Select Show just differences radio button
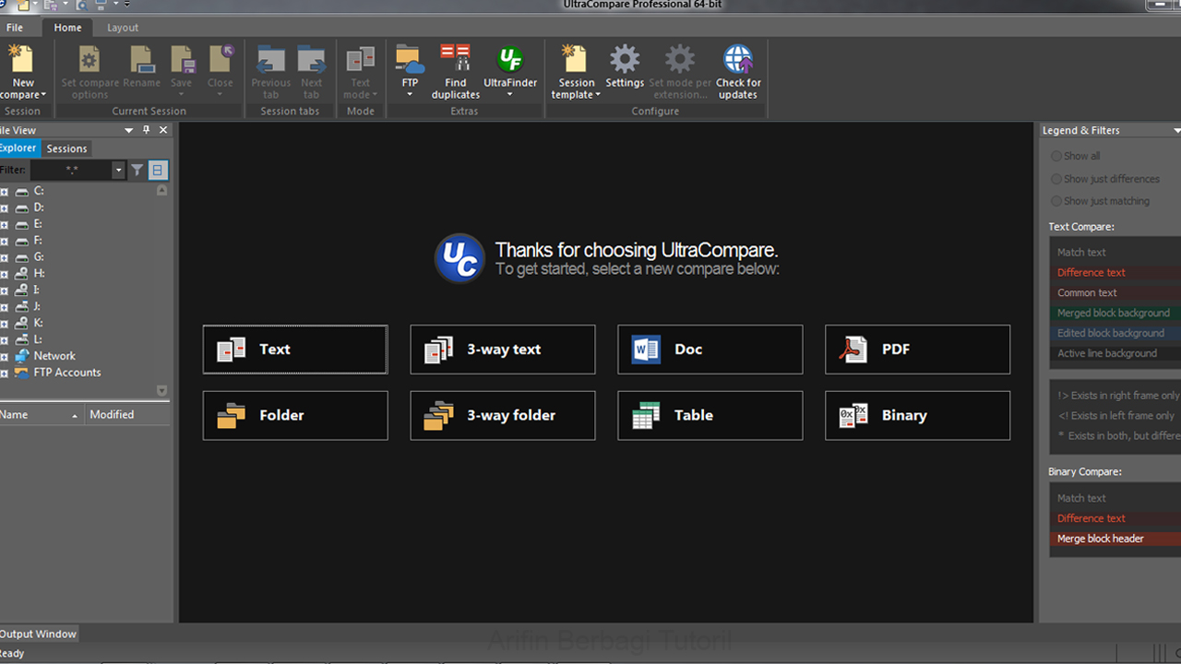Viewport: 1181px width, 664px height. tap(1056, 179)
